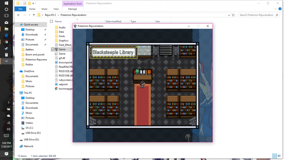Select Application Tools contextual tab
The height and width of the screenshot is (160, 284).
[x=73, y=4]
